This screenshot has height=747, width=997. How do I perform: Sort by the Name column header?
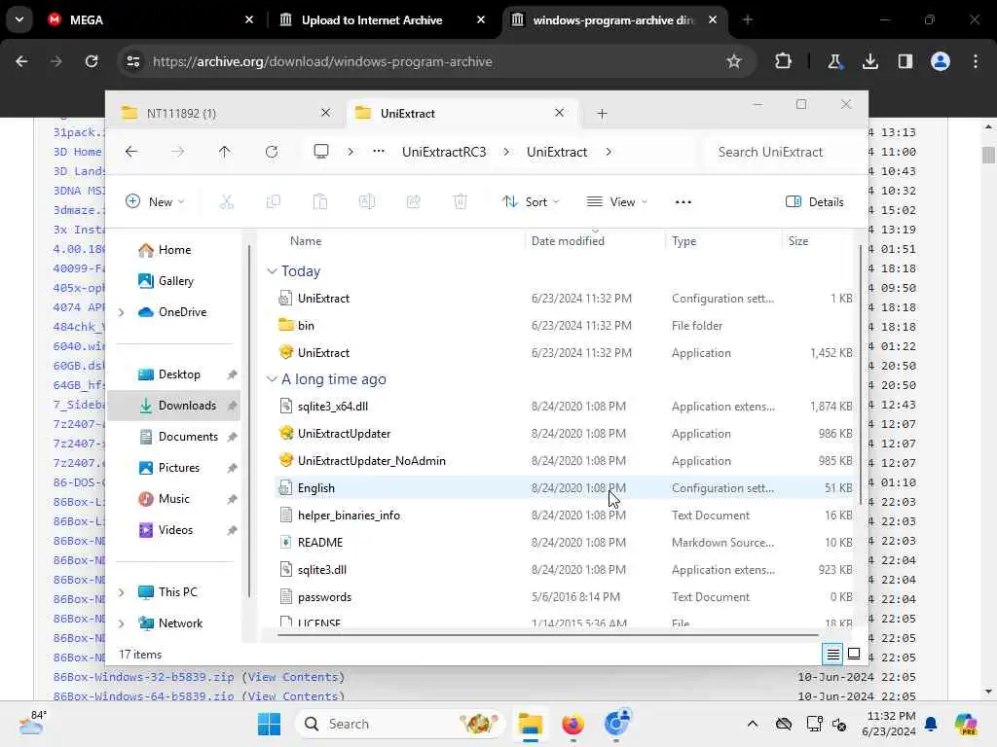click(306, 241)
